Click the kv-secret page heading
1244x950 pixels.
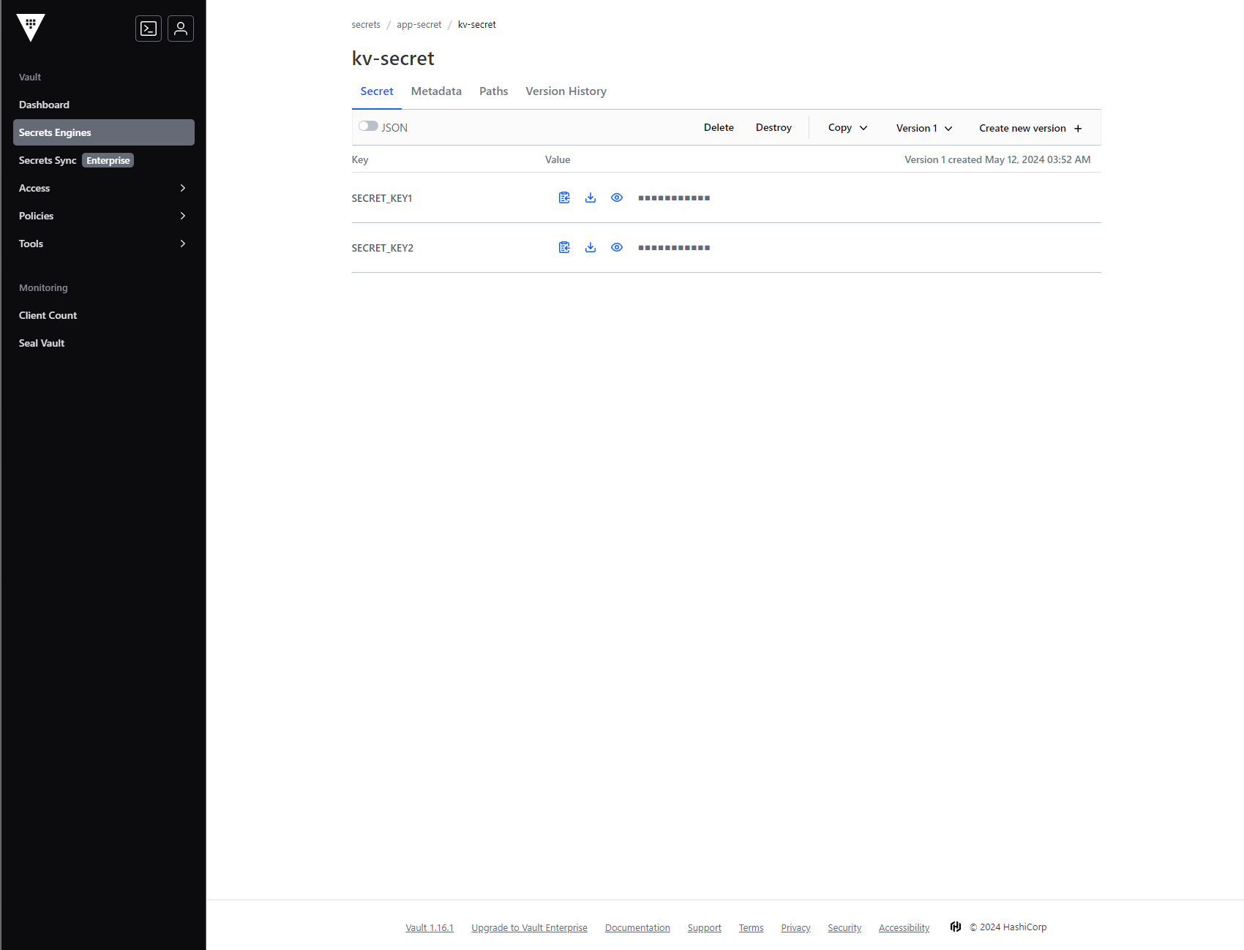(393, 59)
